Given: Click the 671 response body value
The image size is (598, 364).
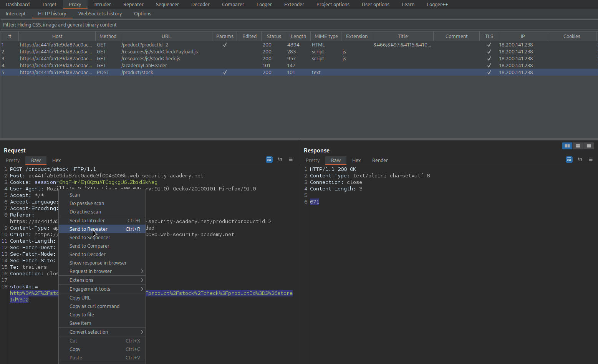Looking at the screenshot, I should pyautogui.click(x=315, y=202).
